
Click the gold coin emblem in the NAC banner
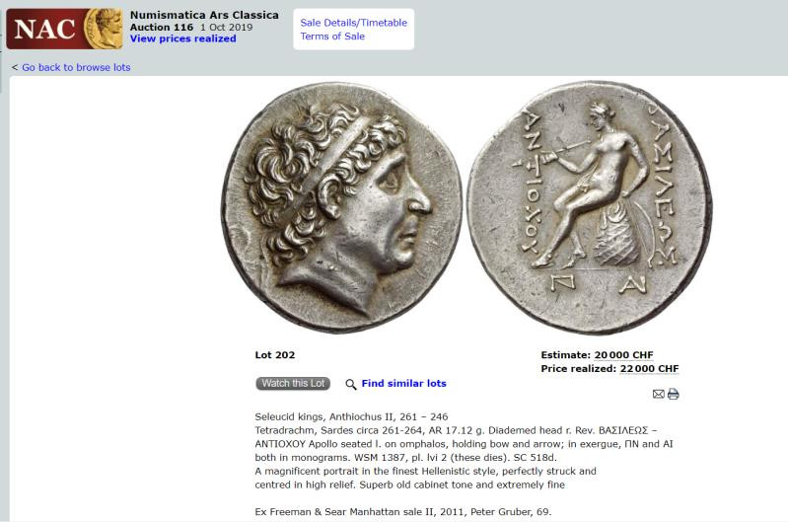104,29
